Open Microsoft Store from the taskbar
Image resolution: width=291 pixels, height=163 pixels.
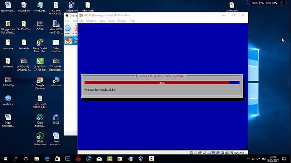[57, 159]
